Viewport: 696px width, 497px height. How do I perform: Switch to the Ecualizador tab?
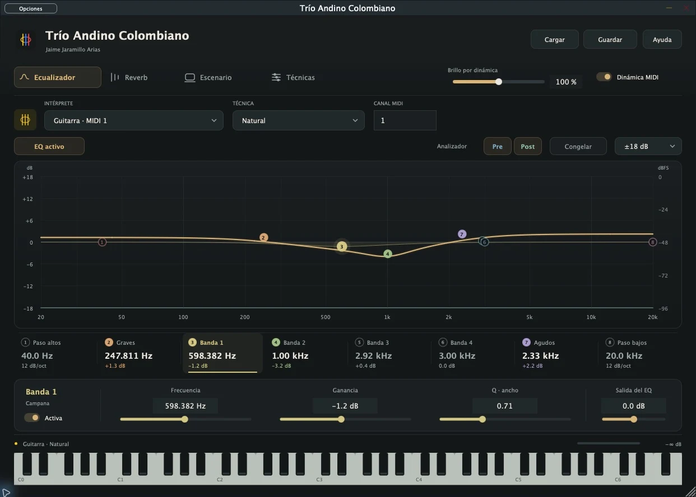(58, 77)
